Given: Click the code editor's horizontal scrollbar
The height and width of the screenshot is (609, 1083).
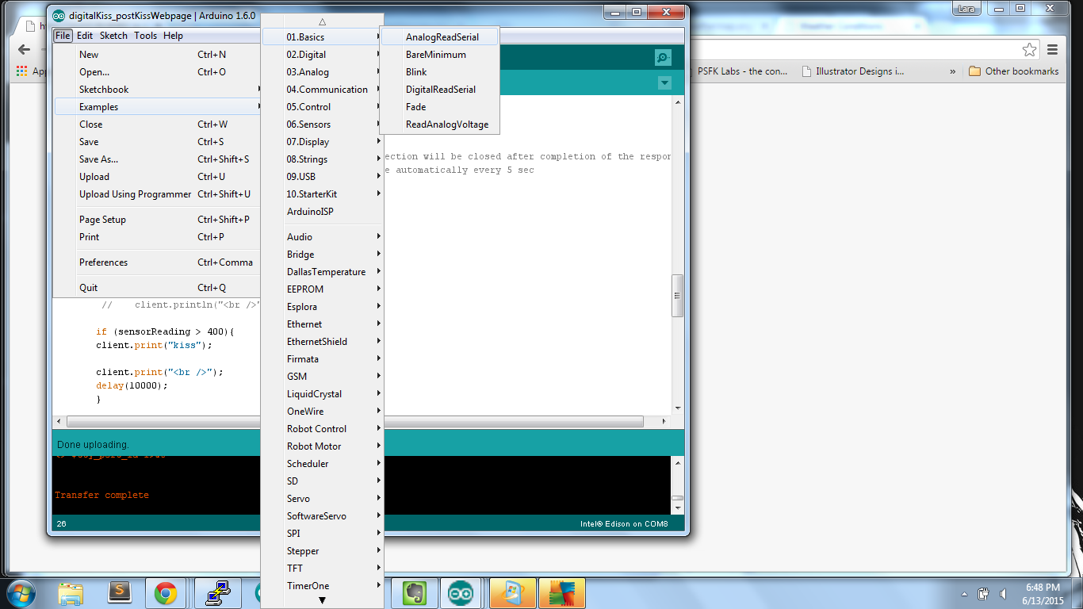Looking at the screenshot, I should 355,422.
